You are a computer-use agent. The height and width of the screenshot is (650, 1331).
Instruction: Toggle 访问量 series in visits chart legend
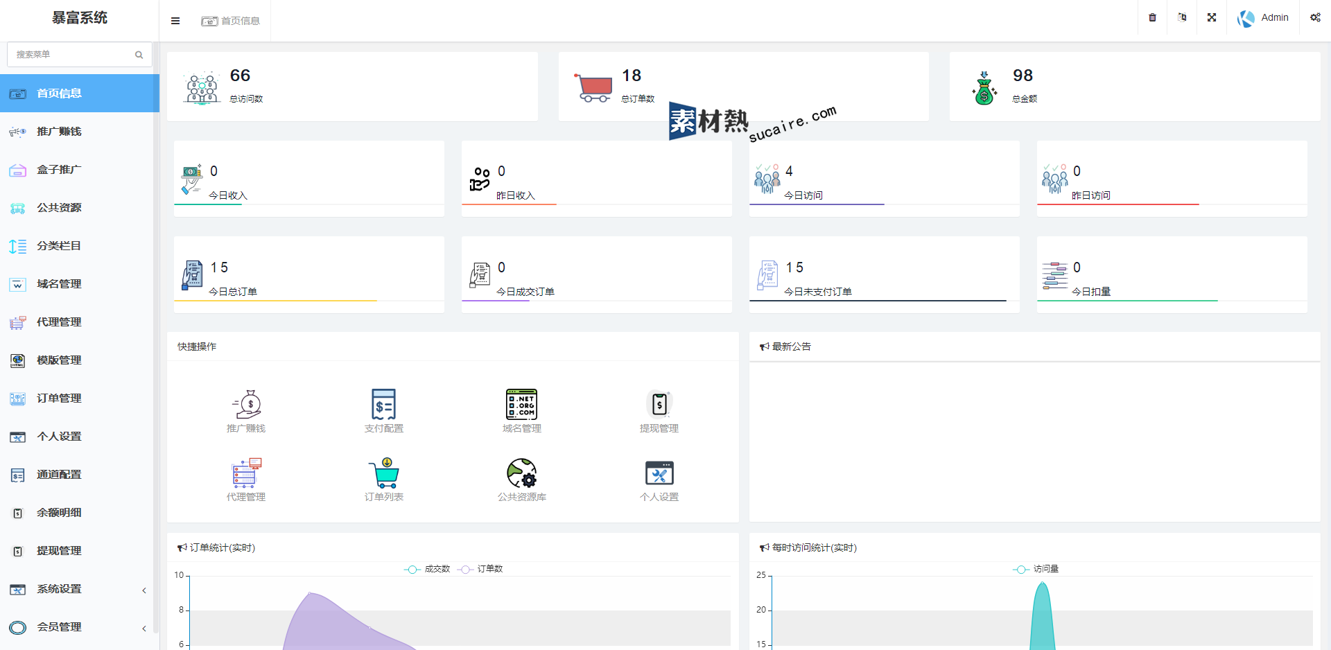[1036, 569]
